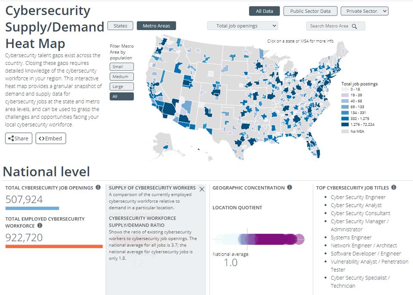Click the Embed button

tap(51, 138)
